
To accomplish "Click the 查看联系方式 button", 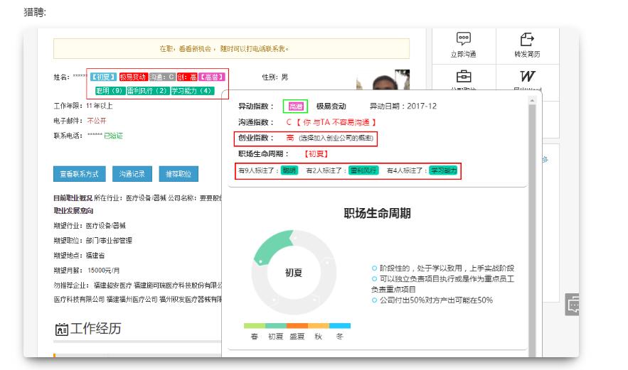I will pos(79,174).
